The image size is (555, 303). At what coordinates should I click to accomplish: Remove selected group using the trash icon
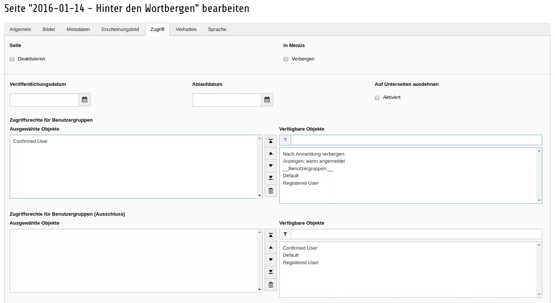[270, 190]
